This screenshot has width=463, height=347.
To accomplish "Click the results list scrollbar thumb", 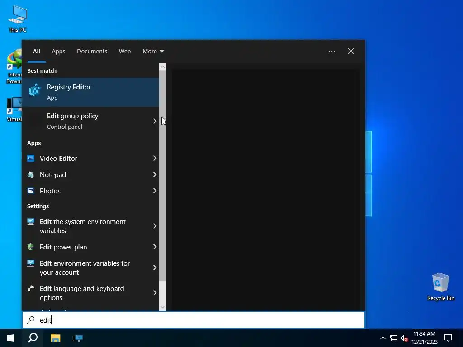I will [163, 176].
